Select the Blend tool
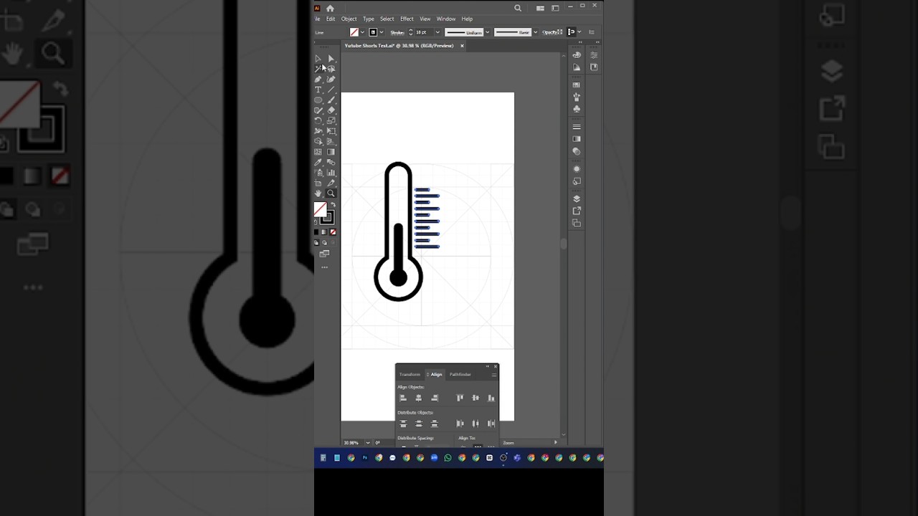918x516 pixels. pos(331,162)
